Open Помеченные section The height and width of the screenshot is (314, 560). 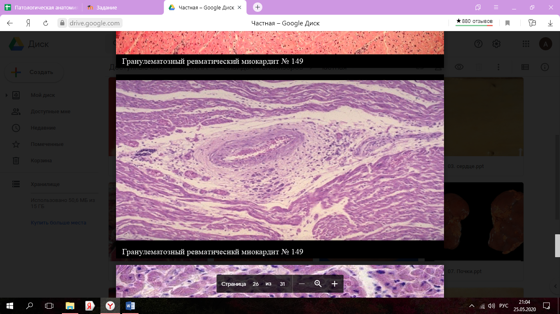pyautogui.click(x=47, y=144)
